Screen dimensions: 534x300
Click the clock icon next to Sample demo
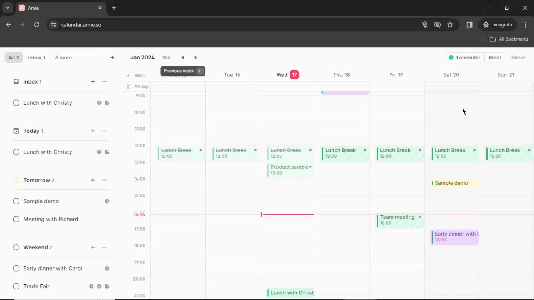tap(107, 201)
